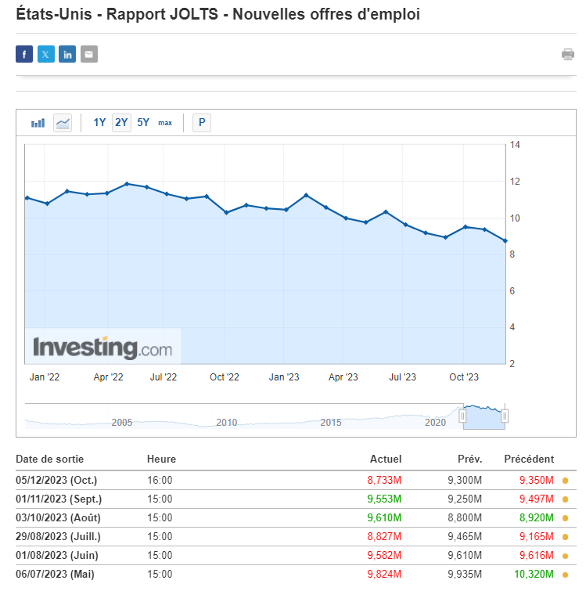
Task: Click the 'Heure' column header
Action: (x=162, y=459)
